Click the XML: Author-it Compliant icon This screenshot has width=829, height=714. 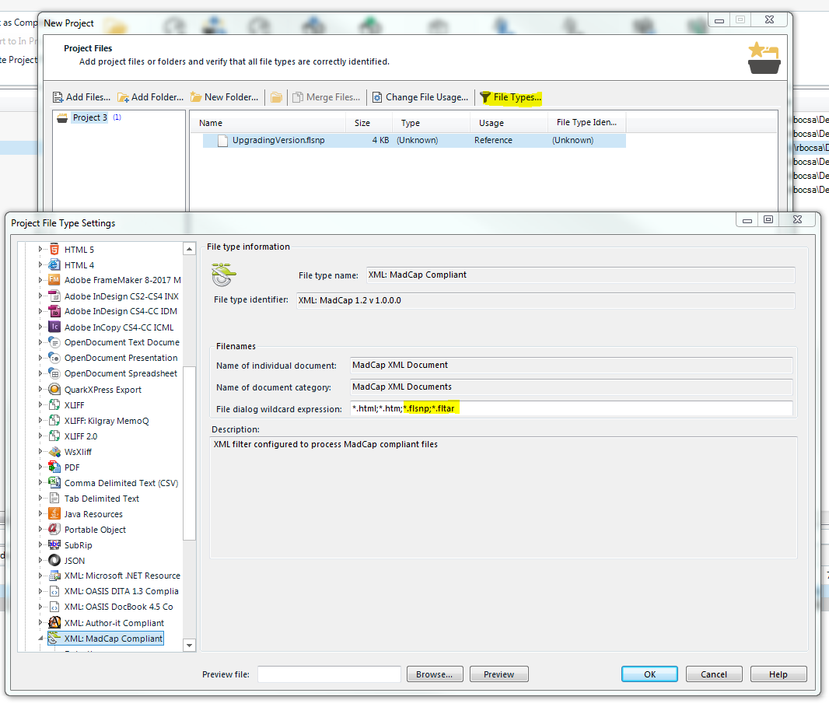[x=54, y=622]
